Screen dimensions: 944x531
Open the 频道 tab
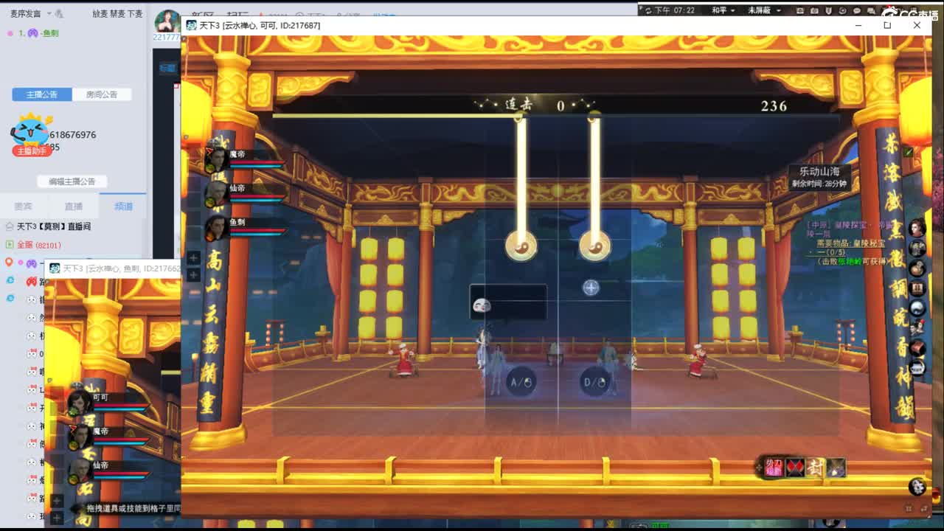tap(123, 206)
